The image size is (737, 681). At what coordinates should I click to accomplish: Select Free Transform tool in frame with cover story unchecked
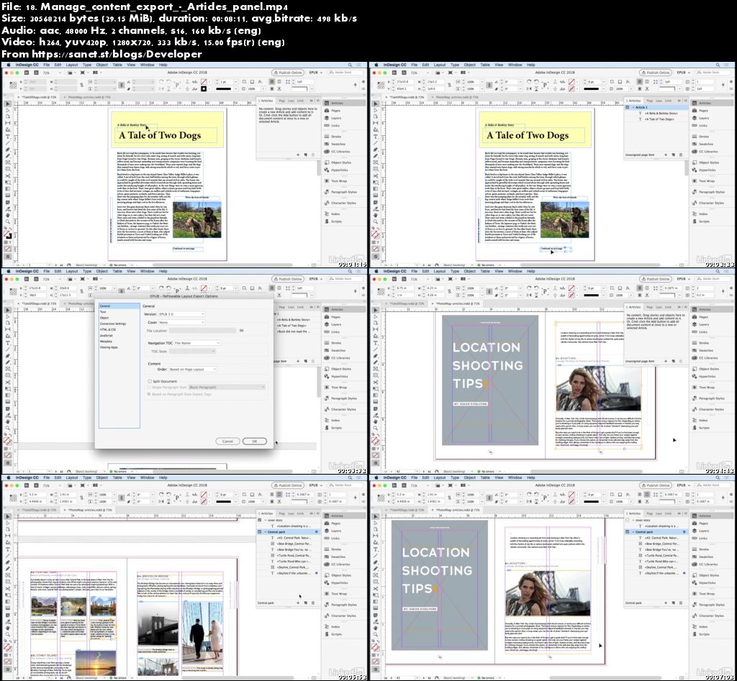point(376,595)
